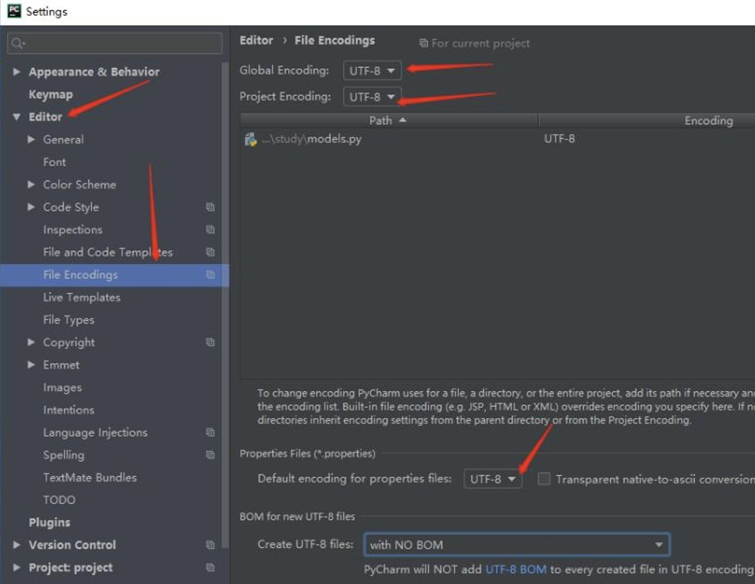Click the Path column header
The width and height of the screenshot is (755, 584).
[389, 121]
